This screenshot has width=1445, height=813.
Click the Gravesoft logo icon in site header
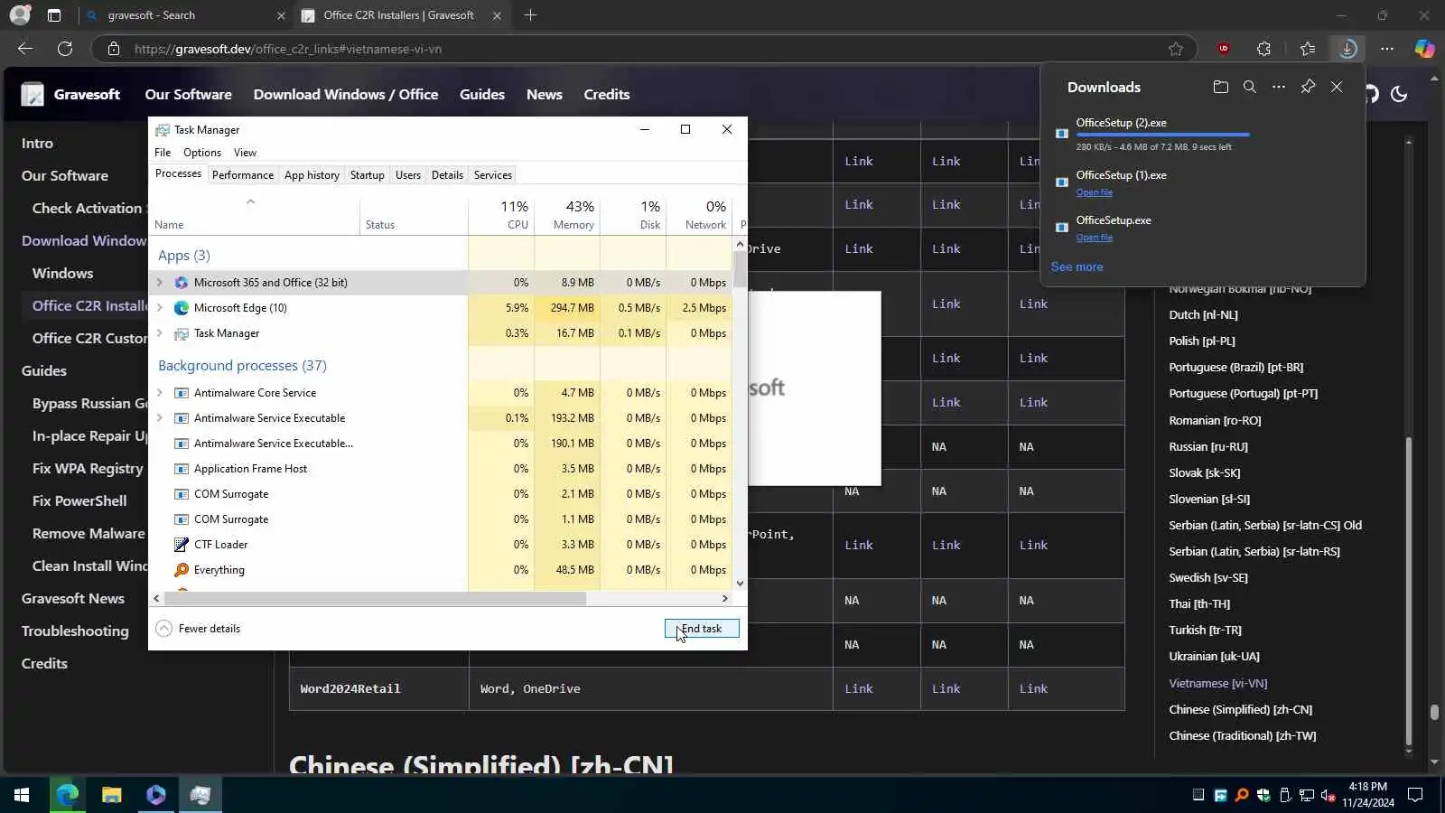click(33, 94)
